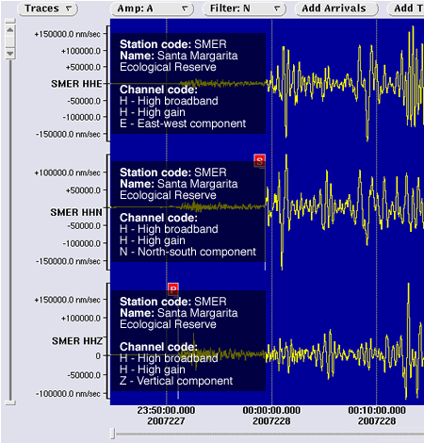Click the Add Arrivals button
424x443 pixels.
click(336, 8)
